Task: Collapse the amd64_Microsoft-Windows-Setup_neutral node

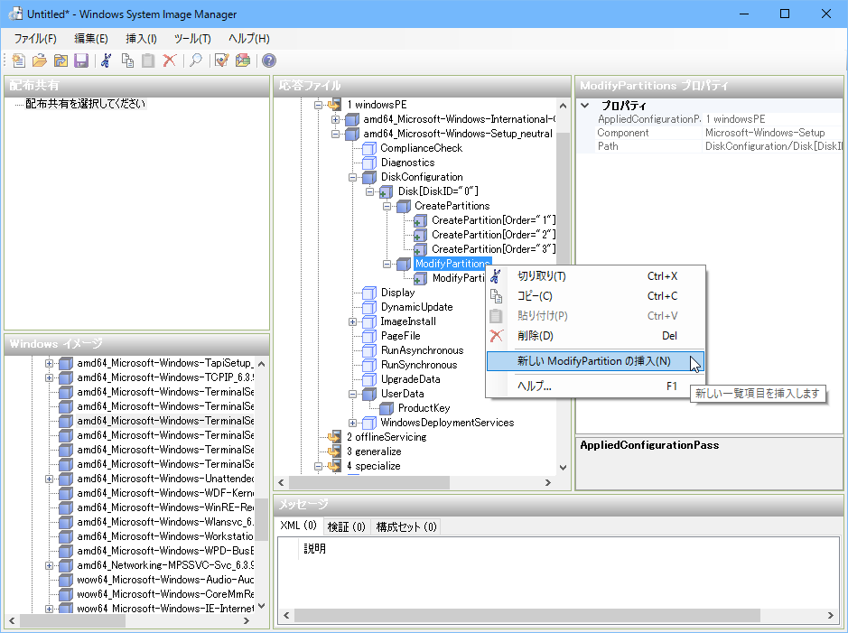Action: point(335,134)
